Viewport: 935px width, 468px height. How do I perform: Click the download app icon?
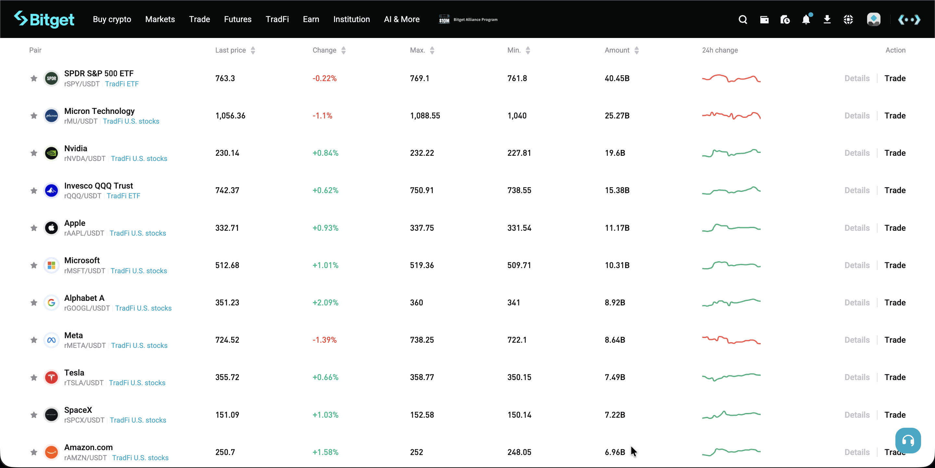point(827,19)
